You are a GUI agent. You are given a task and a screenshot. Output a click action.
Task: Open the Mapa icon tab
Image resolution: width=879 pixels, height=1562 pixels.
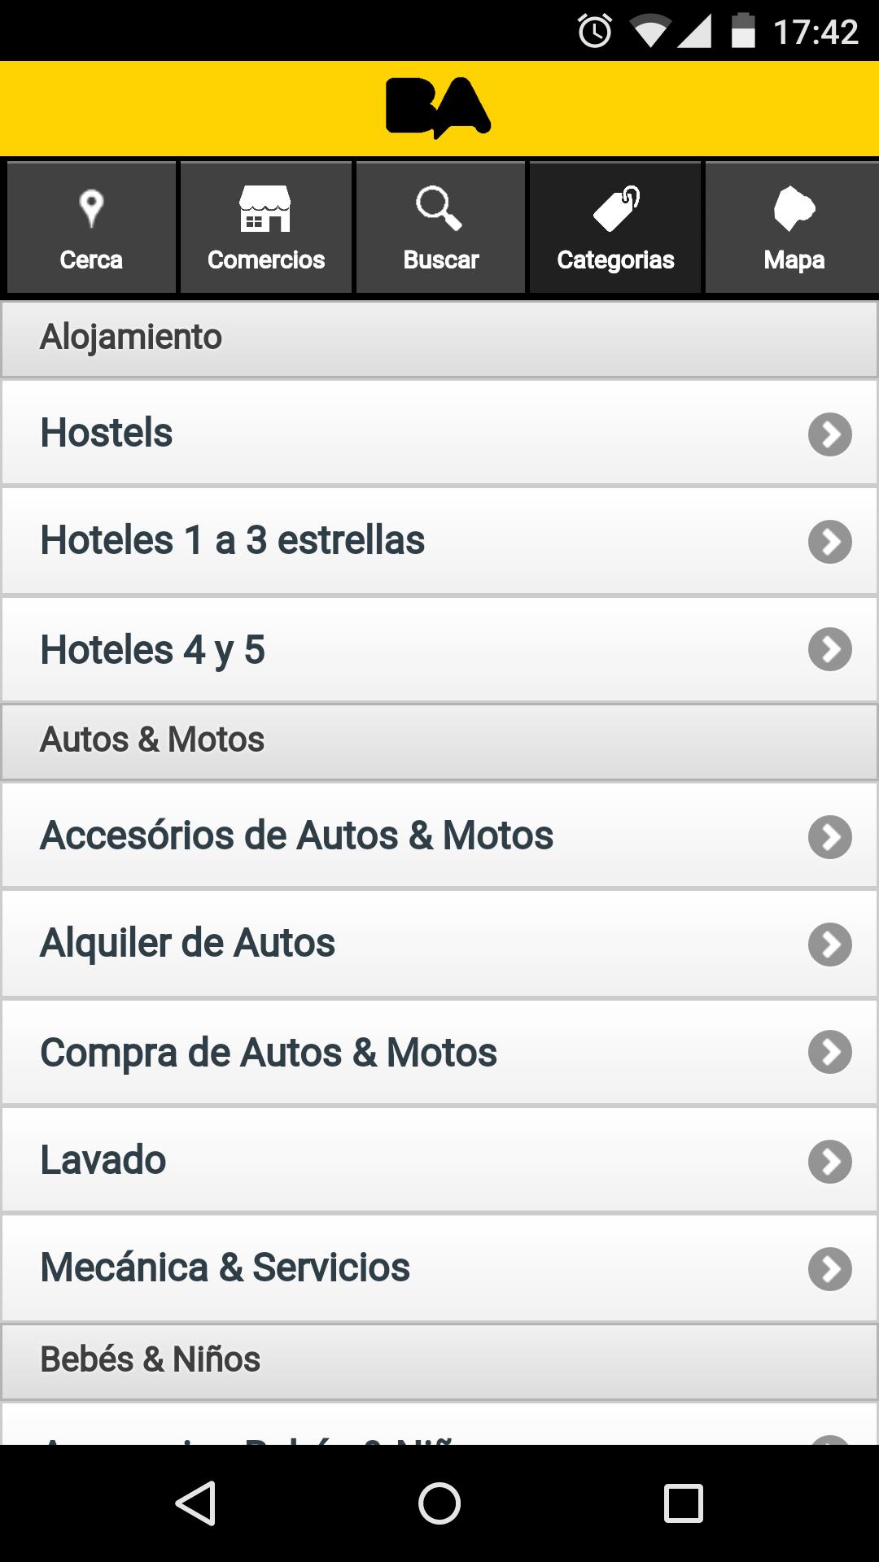pyautogui.click(x=794, y=208)
